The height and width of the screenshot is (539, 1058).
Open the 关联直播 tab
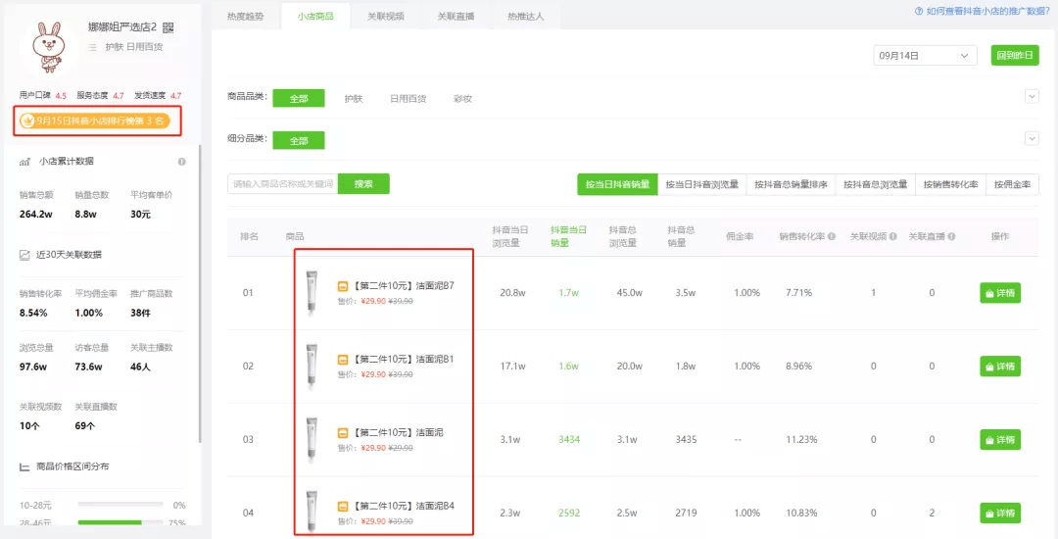[456, 17]
